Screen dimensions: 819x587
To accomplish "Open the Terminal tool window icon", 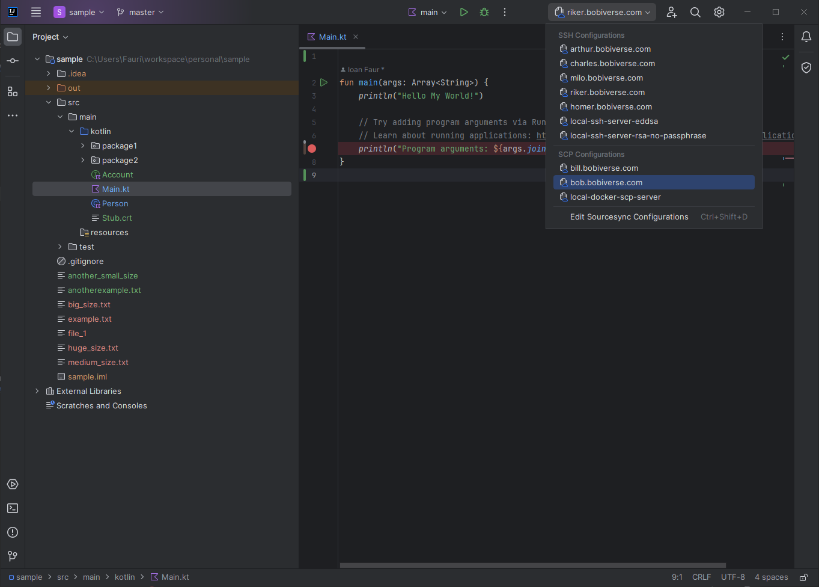I will (x=13, y=508).
